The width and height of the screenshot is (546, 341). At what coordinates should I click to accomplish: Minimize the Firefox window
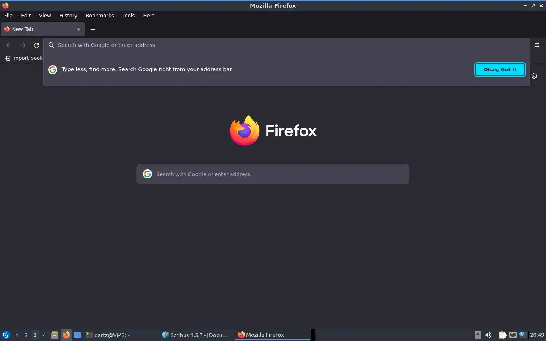click(525, 6)
